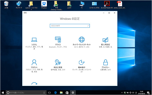Open the Action Center notification icon
Viewport: 152px width, 95px height.
148,93
